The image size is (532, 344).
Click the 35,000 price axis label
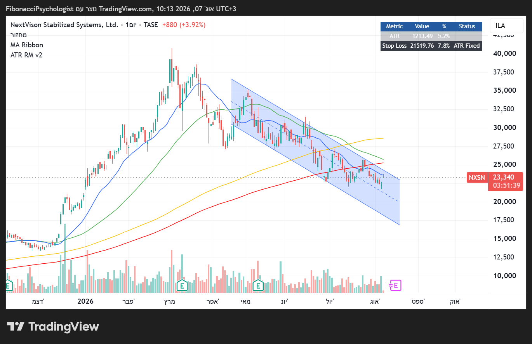504,90
